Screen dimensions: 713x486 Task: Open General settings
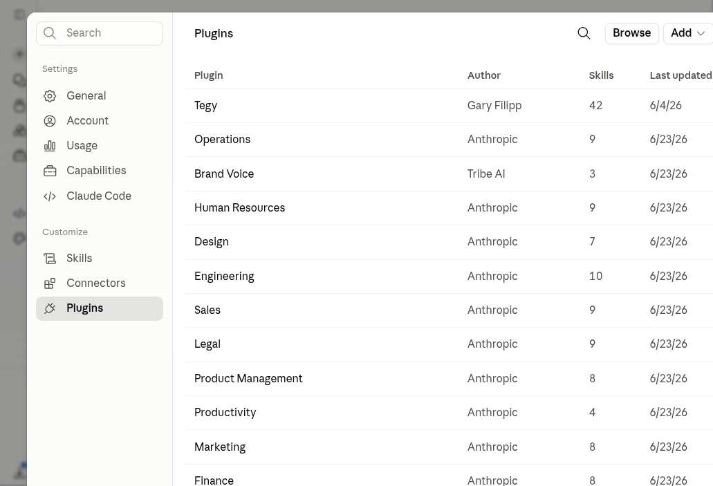point(100,96)
